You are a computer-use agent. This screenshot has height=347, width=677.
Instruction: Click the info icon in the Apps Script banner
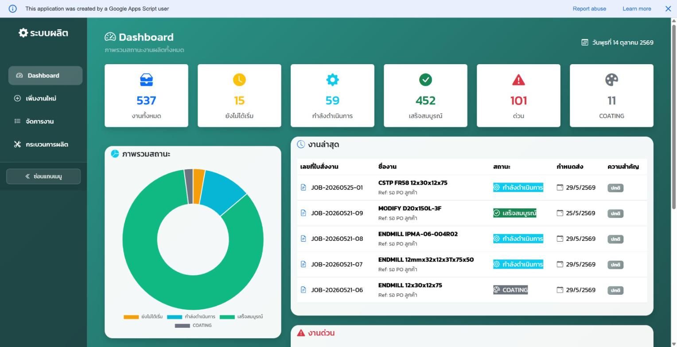pyautogui.click(x=12, y=9)
